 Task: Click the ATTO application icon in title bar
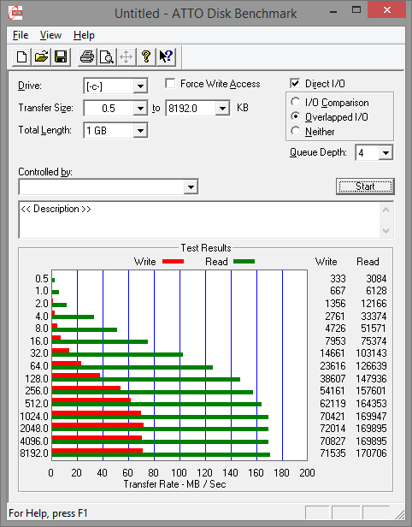pos(15,13)
